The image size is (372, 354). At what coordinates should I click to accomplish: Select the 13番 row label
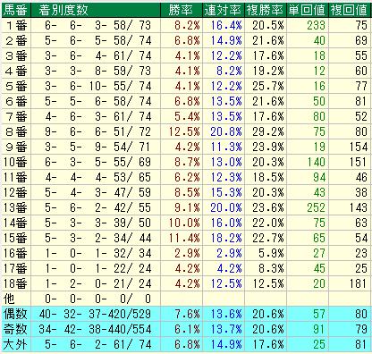click(x=15, y=208)
